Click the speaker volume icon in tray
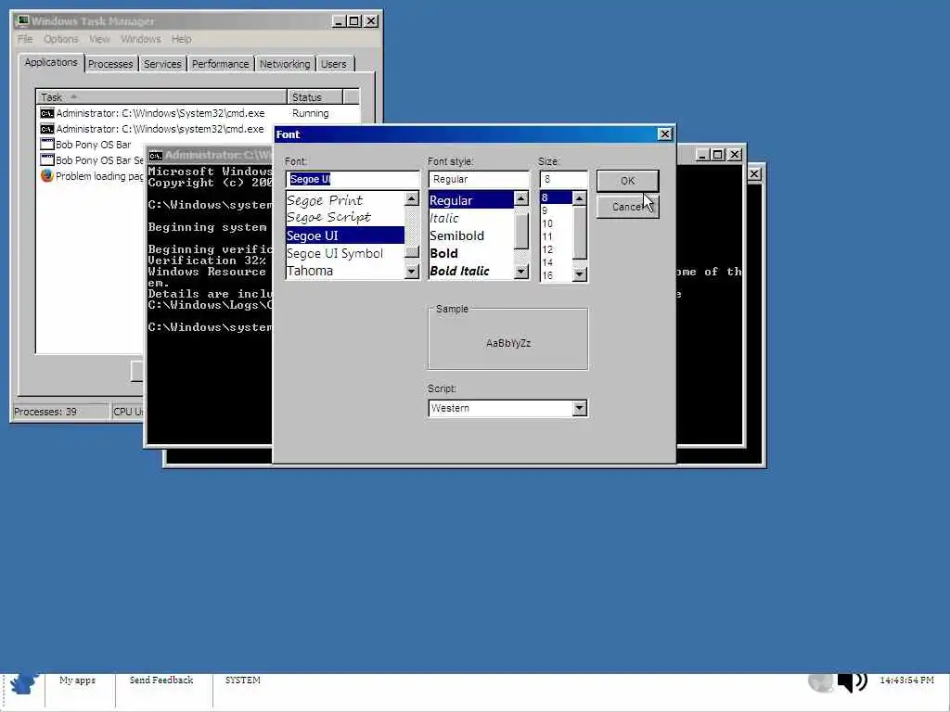Viewport: 950px width, 712px height. (852, 681)
